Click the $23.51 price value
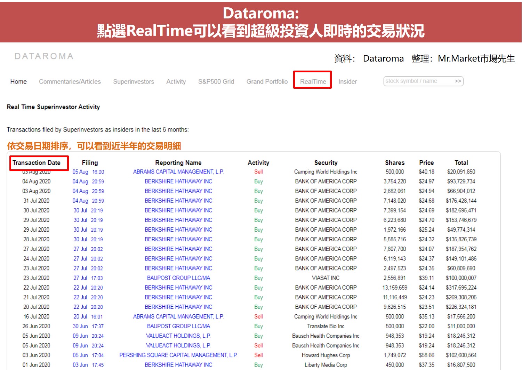This screenshot has width=522, height=370. point(426,307)
